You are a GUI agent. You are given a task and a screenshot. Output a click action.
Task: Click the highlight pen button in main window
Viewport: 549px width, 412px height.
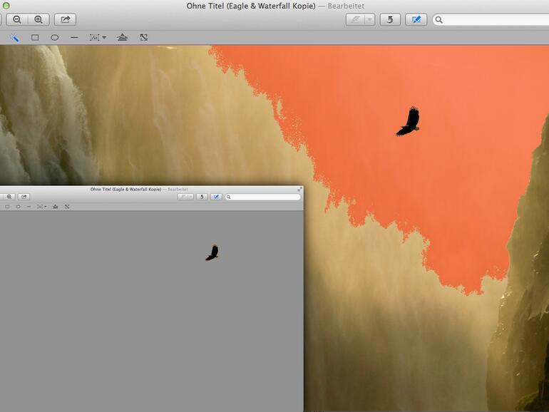pyautogui.click(x=355, y=20)
